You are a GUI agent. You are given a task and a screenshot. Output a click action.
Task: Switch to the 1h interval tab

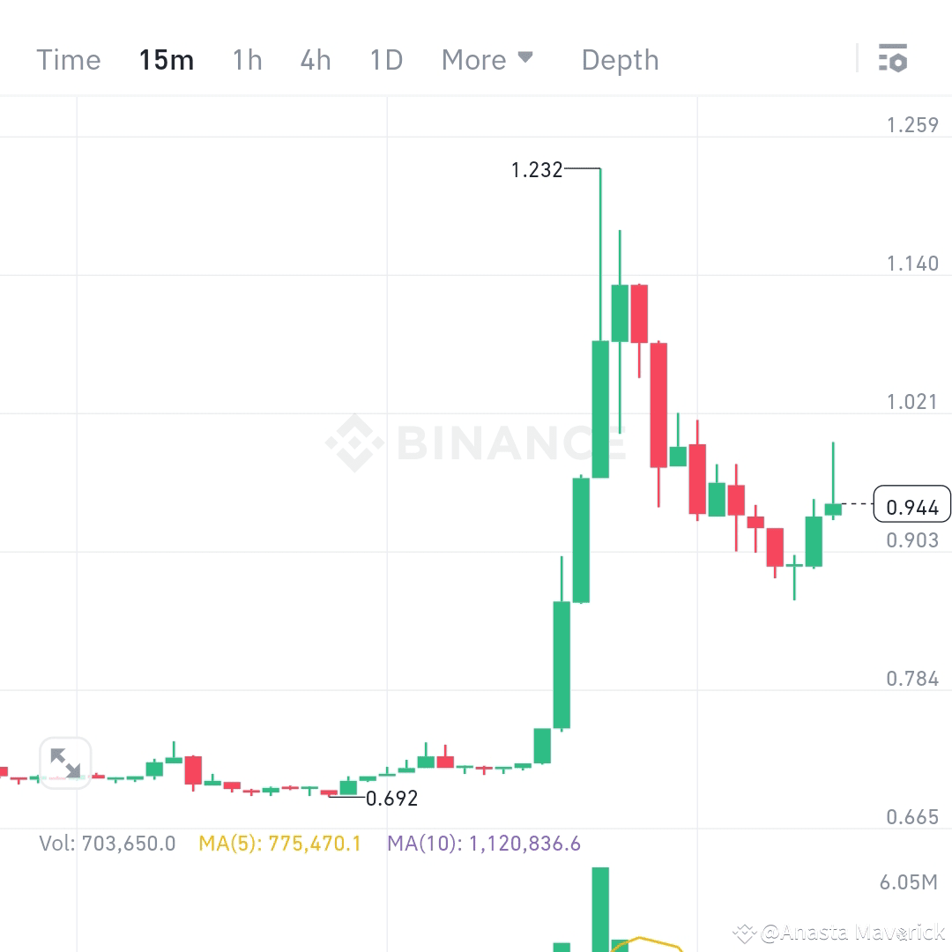246,59
